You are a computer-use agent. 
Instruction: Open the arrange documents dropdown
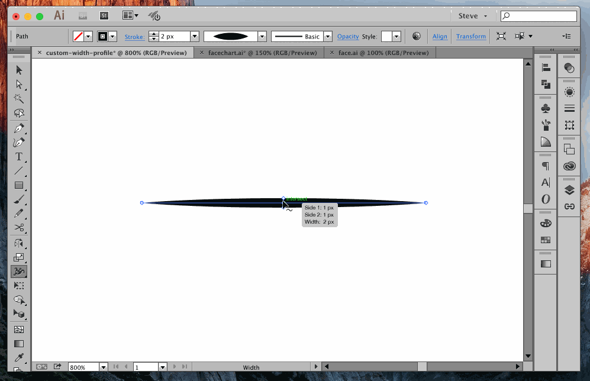click(131, 15)
